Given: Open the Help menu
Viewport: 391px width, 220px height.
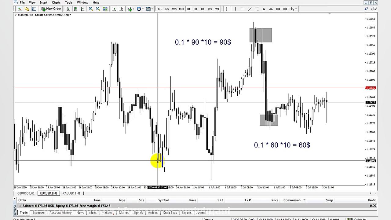Looking at the screenshot, I should point(96,2).
